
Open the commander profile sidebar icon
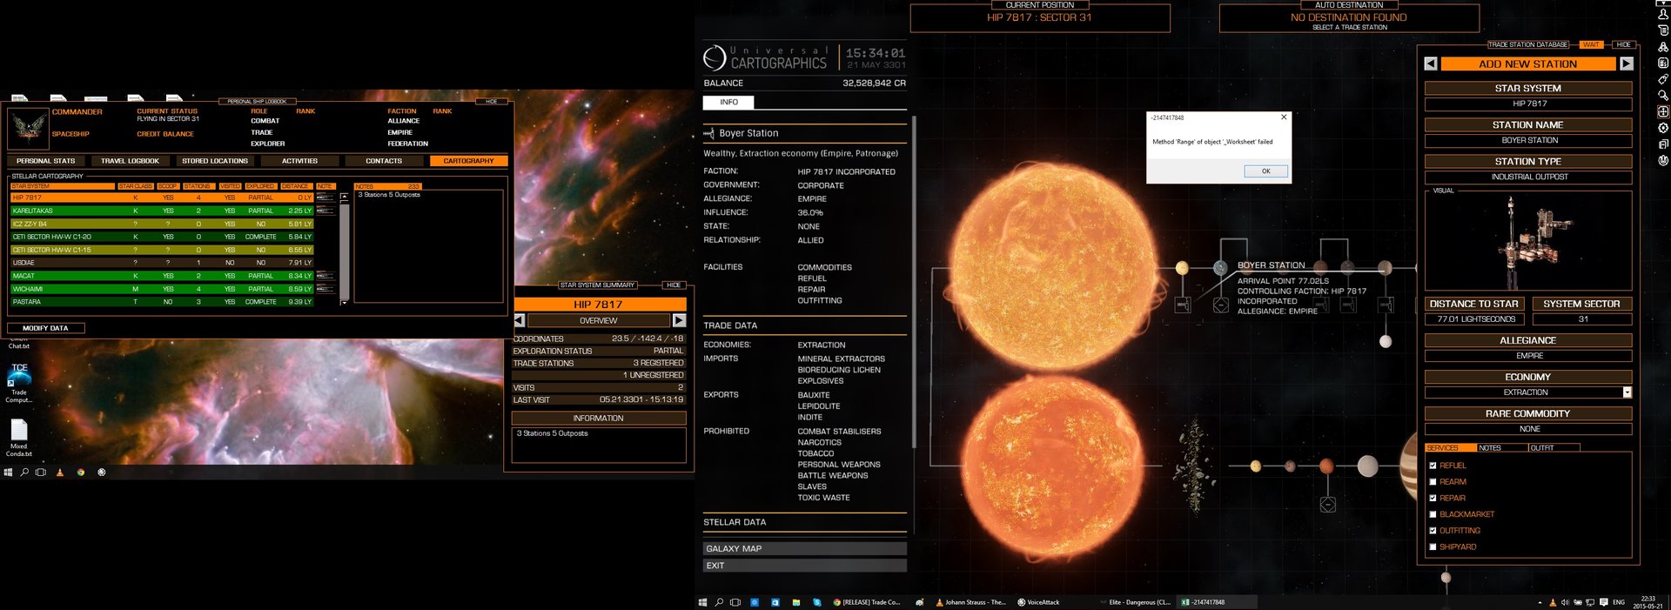click(x=1663, y=15)
